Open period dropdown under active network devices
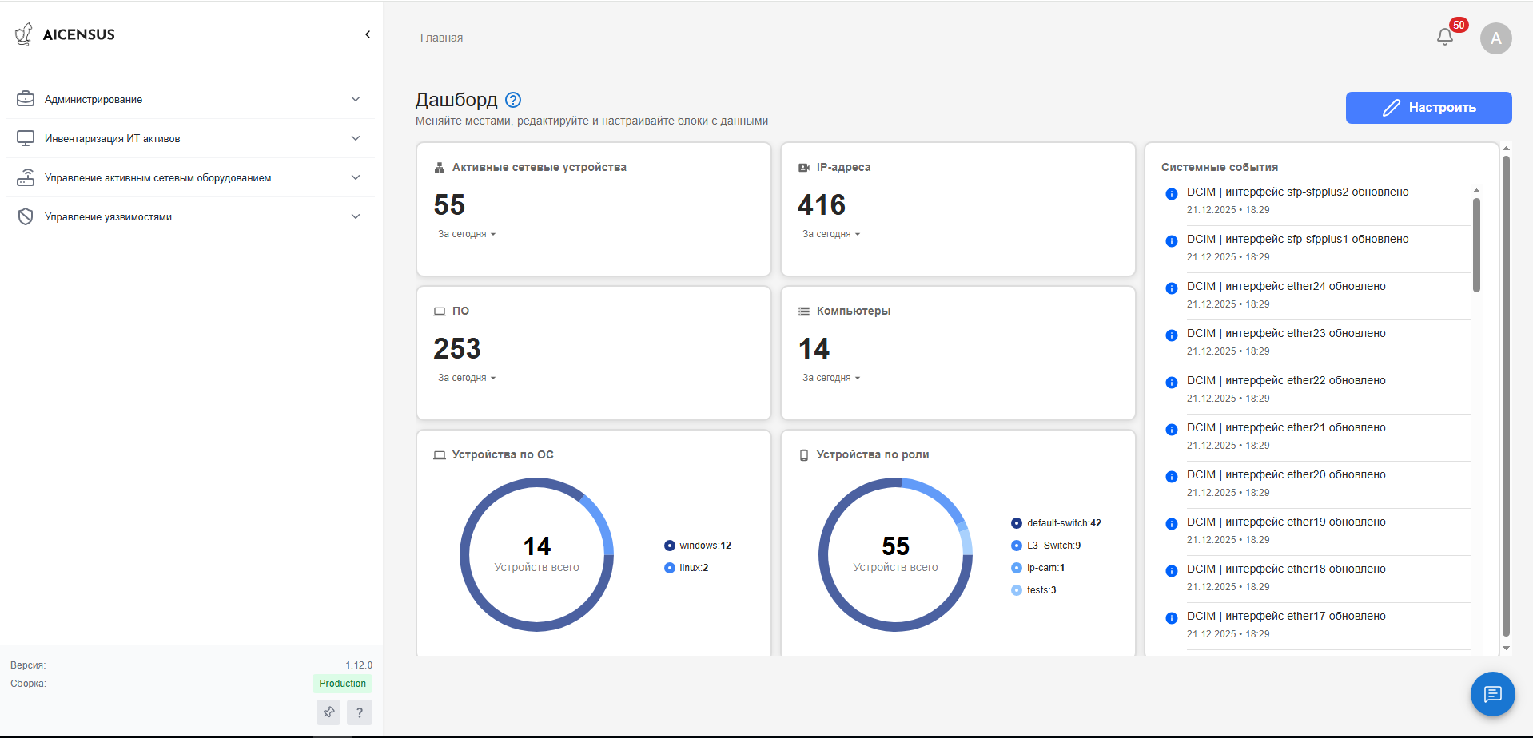 click(x=467, y=234)
